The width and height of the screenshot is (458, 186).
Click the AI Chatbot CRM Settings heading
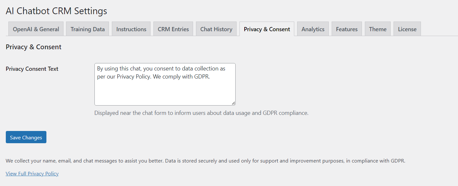click(x=56, y=11)
